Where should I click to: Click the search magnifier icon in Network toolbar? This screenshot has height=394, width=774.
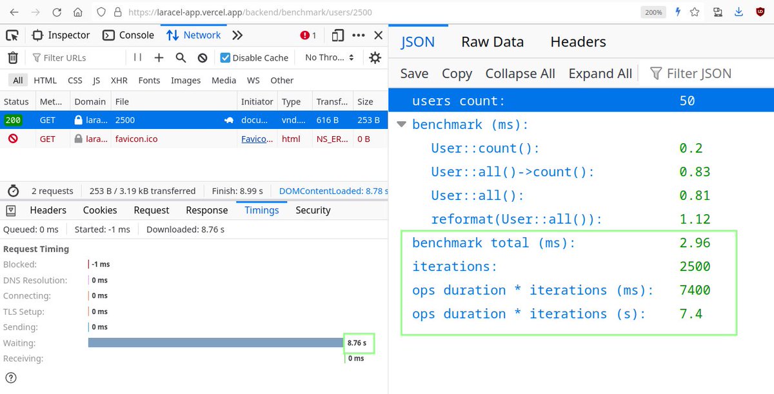click(x=181, y=58)
